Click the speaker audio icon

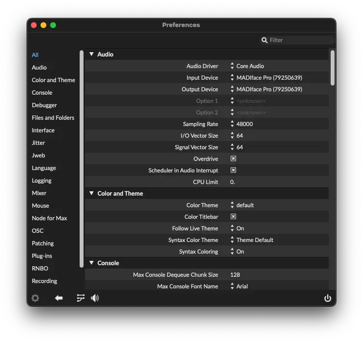click(95, 298)
